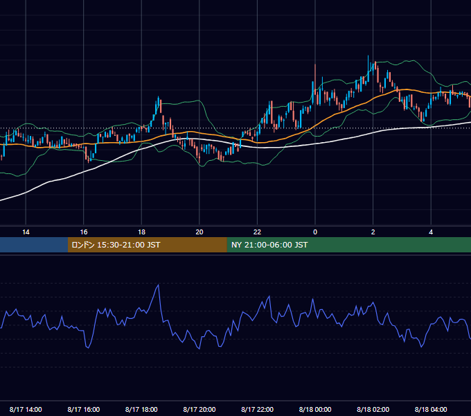Click the 8/18 02:00 date label
The height and width of the screenshot is (416, 471).
pyautogui.click(x=373, y=409)
